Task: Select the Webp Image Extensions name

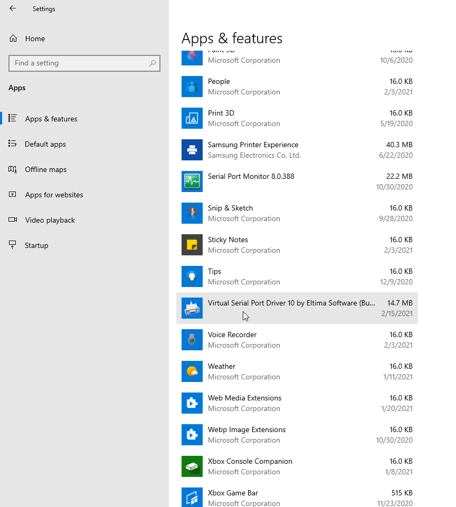Action: pos(247,430)
